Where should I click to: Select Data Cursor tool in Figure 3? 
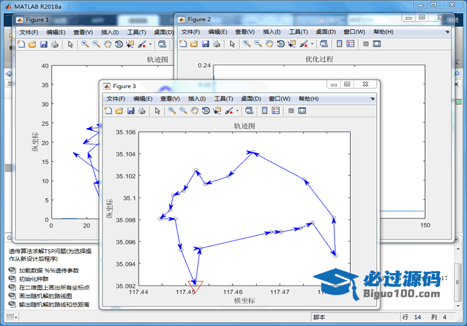tap(217, 111)
